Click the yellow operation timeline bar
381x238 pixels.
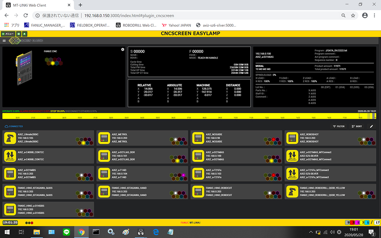[190, 116]
